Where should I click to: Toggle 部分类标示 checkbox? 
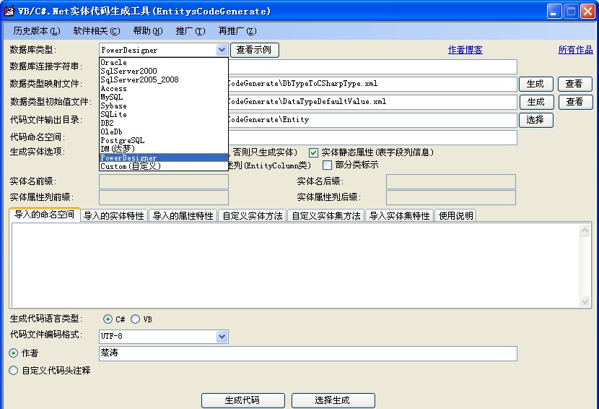coord(327,165)
